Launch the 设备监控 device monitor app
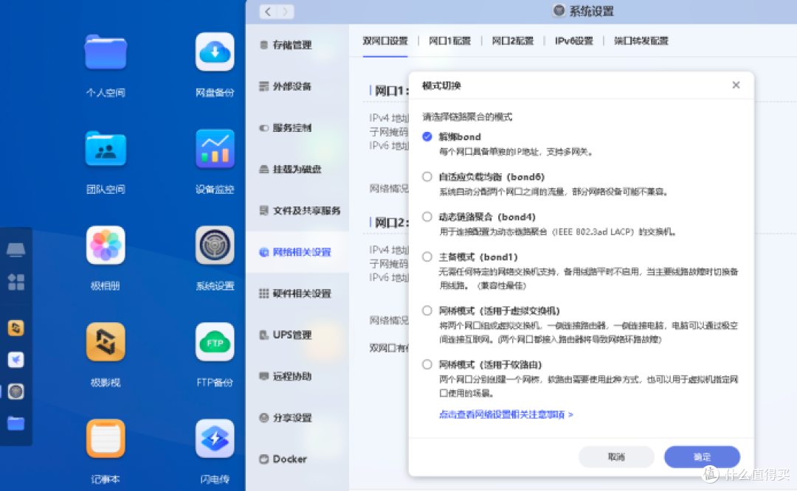Image resolution: width=797 pixels, height=491 pixels. [x=215, y=149]
